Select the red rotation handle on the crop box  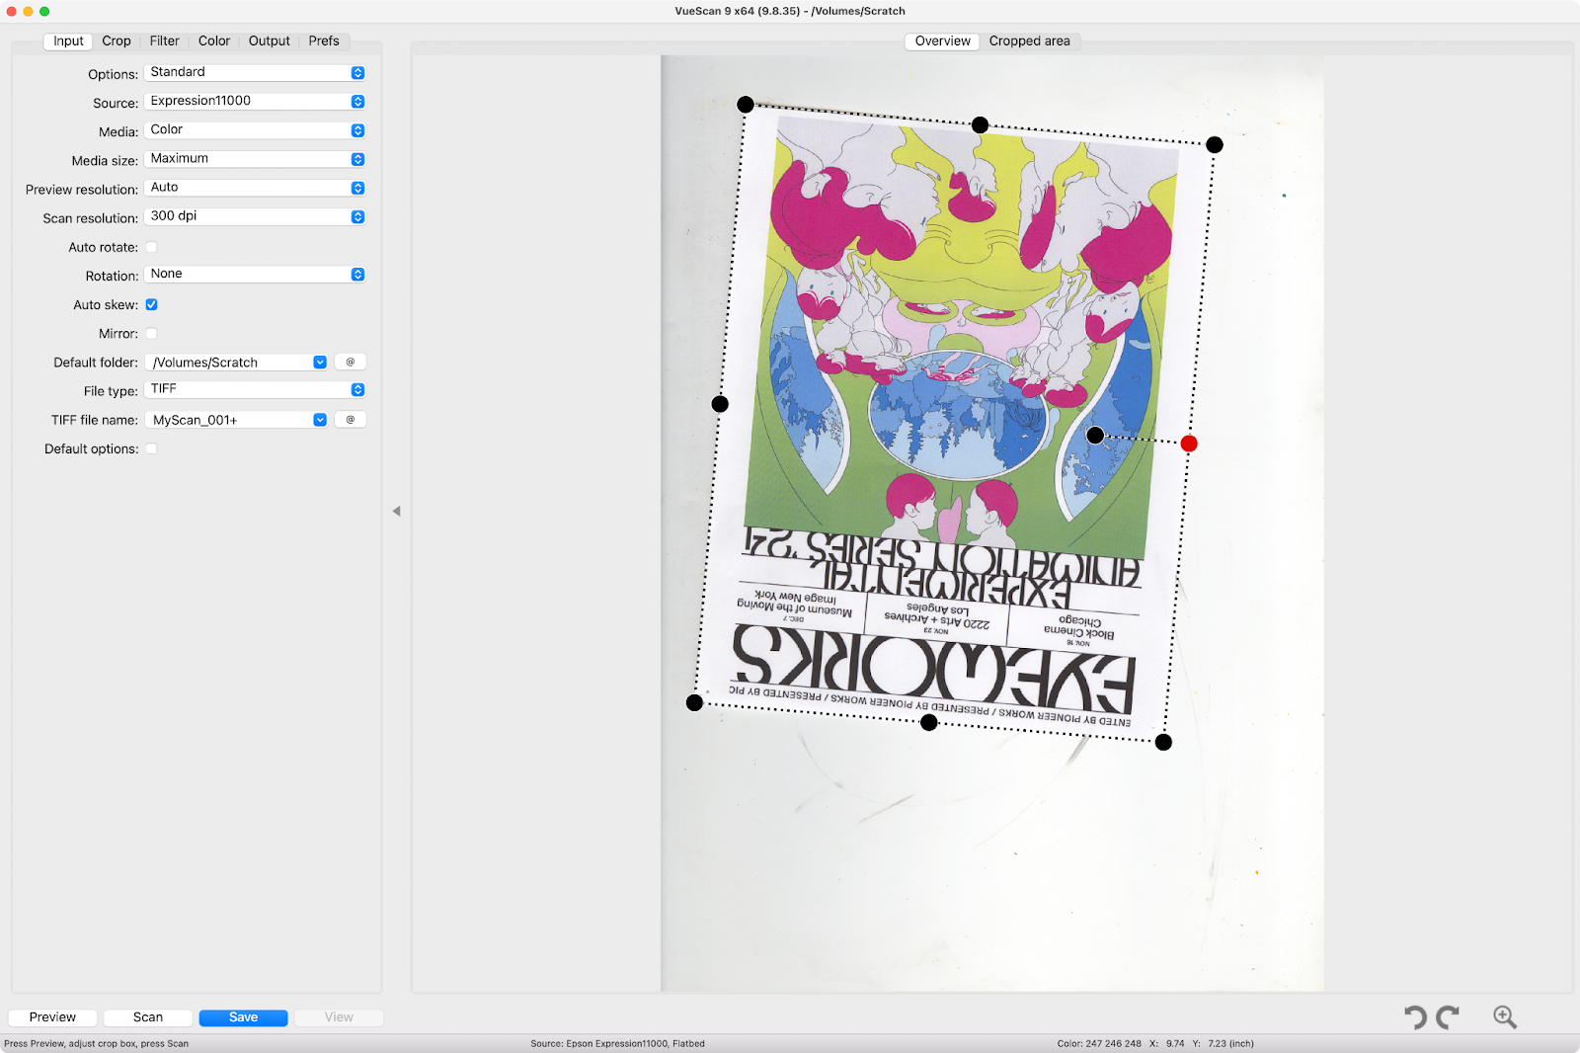pos(1189,444)
